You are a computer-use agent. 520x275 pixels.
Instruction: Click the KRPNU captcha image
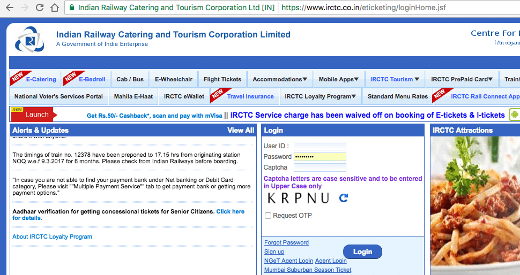298,198
